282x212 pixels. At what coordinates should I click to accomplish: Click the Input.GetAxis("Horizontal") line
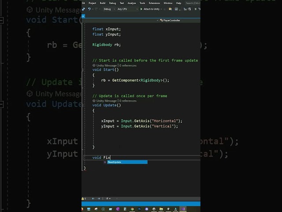tap(142, 121)
